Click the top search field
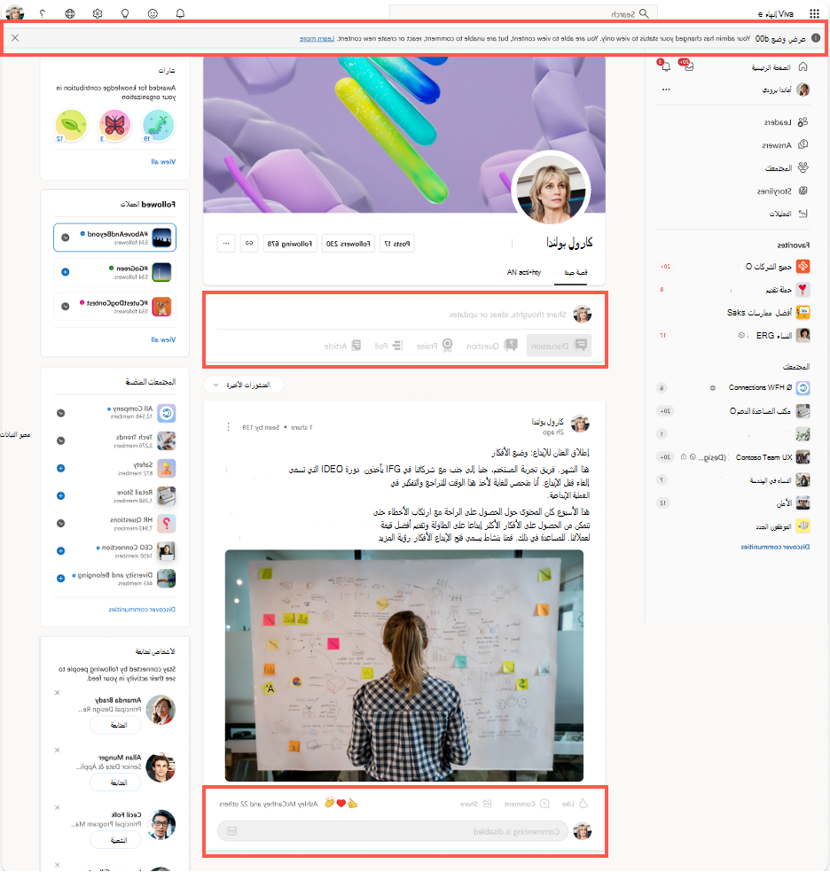The height and width of the screenshot is (872, 830). point(523,13)
